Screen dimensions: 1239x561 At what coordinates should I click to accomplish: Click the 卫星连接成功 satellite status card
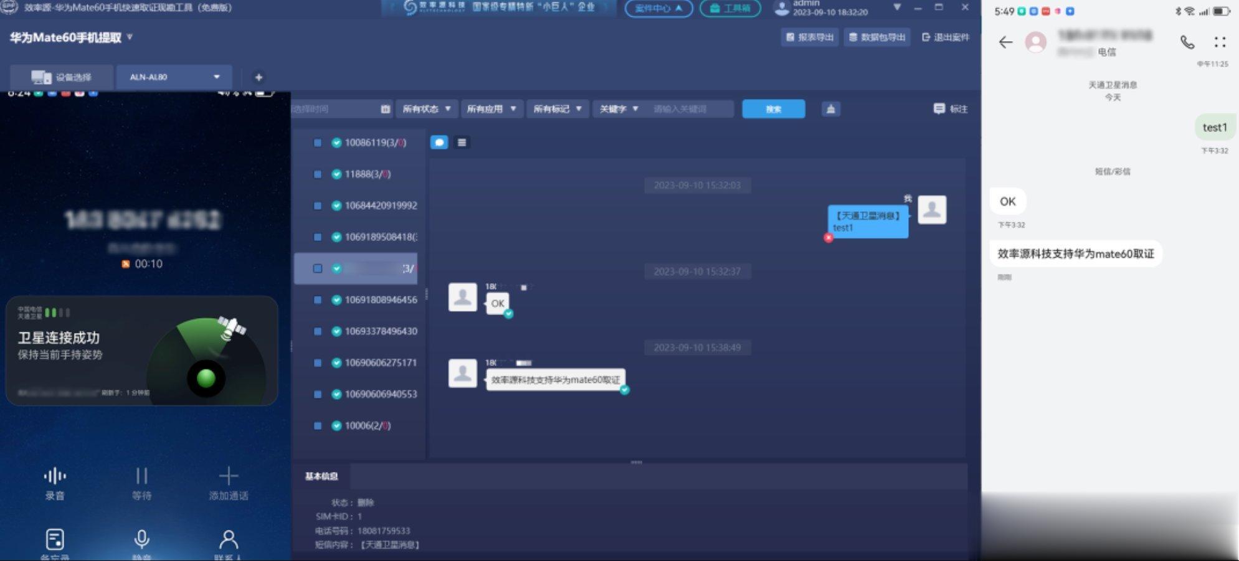click(141, 351)
